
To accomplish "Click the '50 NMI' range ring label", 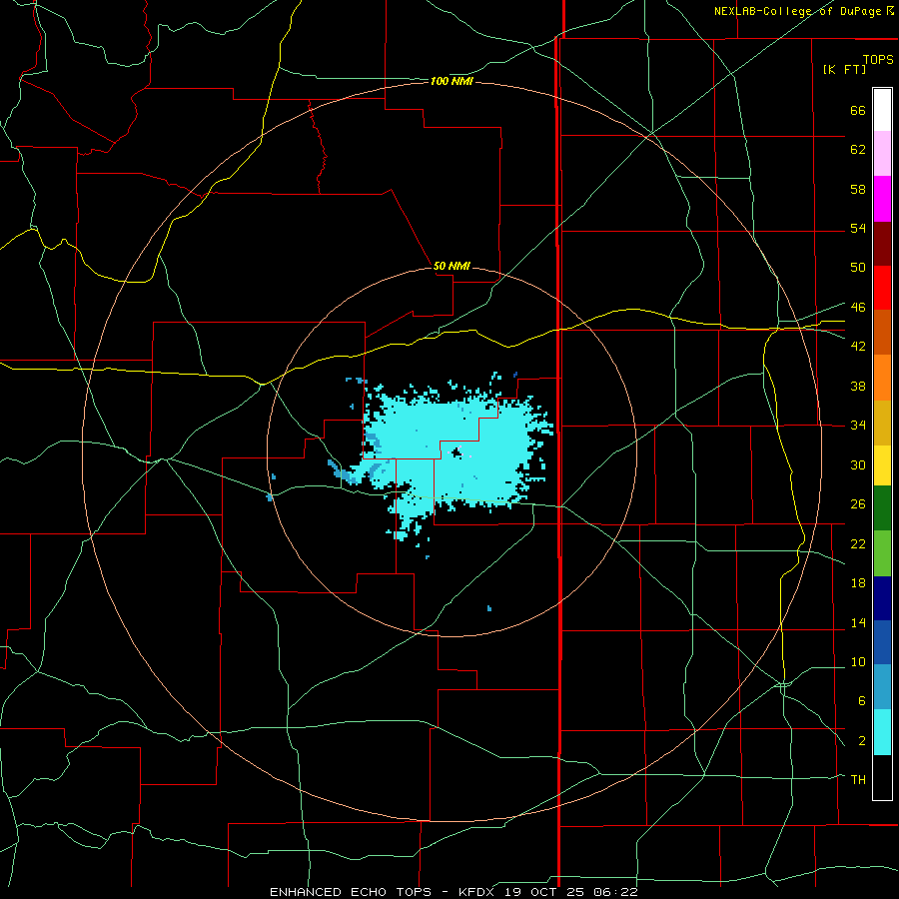I will [451, 266].
